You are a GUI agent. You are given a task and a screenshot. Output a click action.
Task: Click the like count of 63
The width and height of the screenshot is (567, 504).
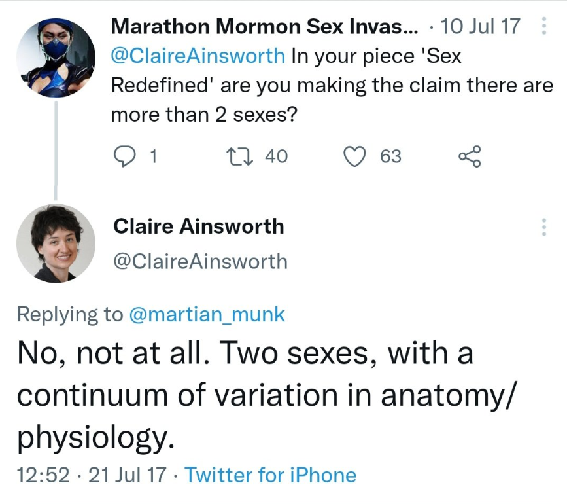pos(390,156)
